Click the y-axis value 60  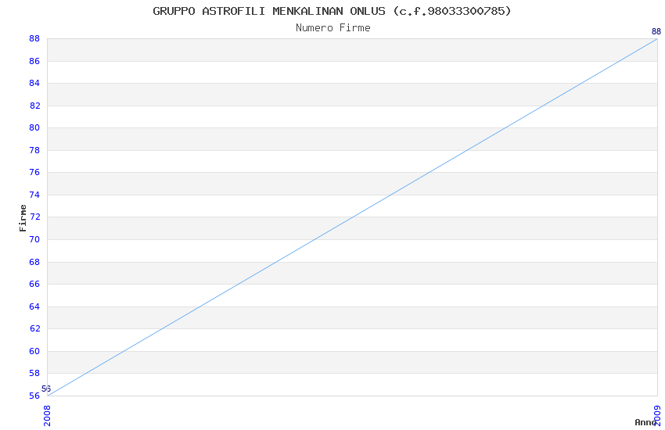[34, 351]
